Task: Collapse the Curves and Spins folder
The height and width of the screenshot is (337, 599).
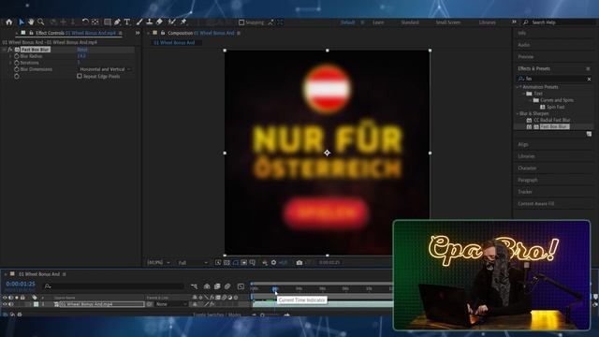Action: click(x=531, y=100)
